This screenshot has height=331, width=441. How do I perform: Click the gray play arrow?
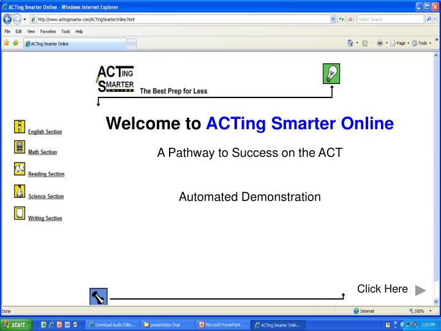(x=420, y=290)
